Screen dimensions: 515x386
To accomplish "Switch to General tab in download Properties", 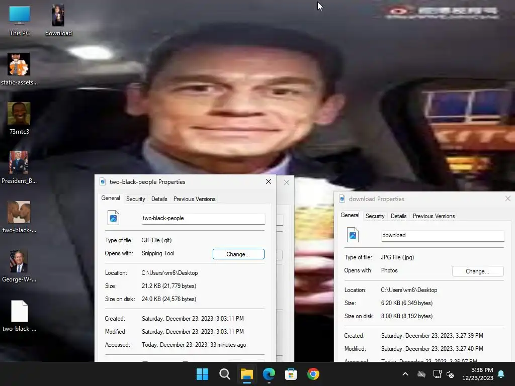I will coord(350,215).
